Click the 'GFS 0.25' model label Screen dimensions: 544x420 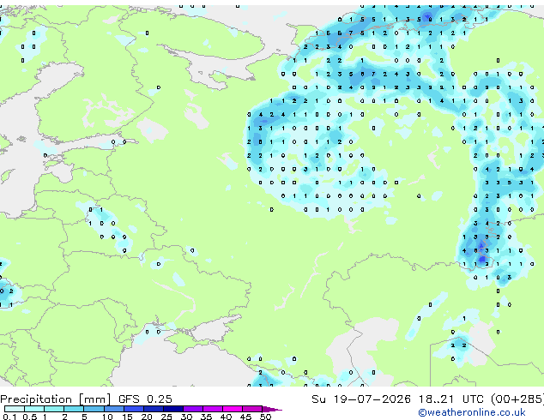145,399
